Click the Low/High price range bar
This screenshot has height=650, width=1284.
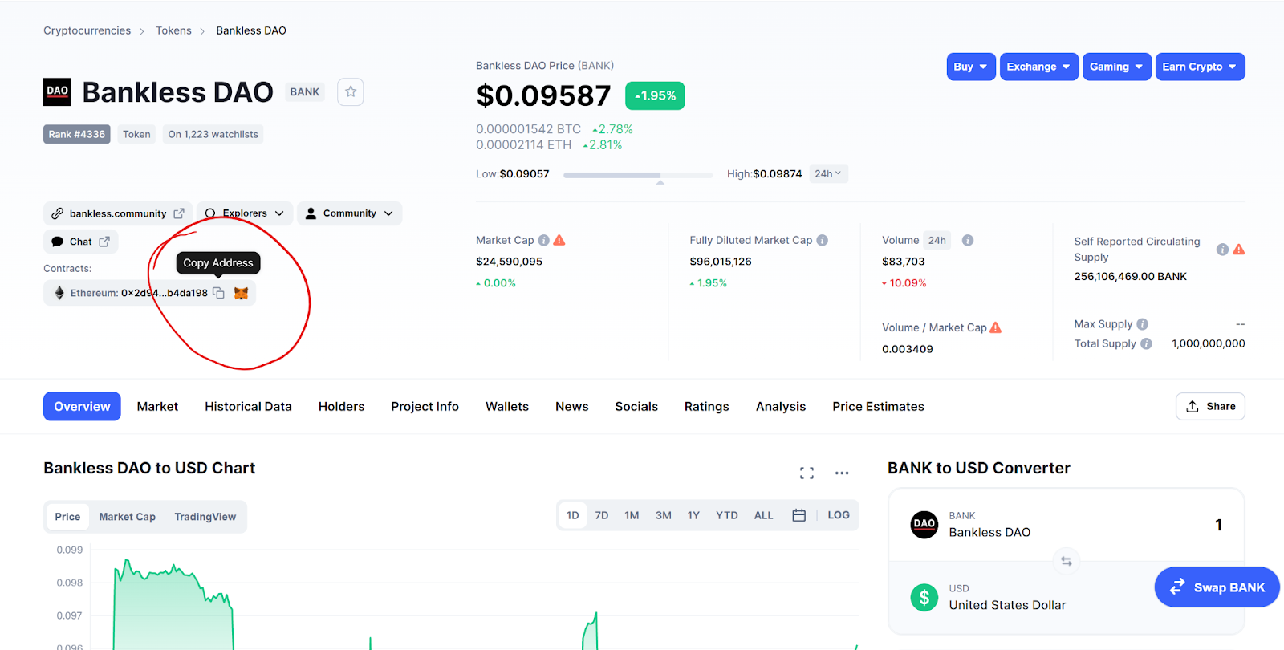638,174
